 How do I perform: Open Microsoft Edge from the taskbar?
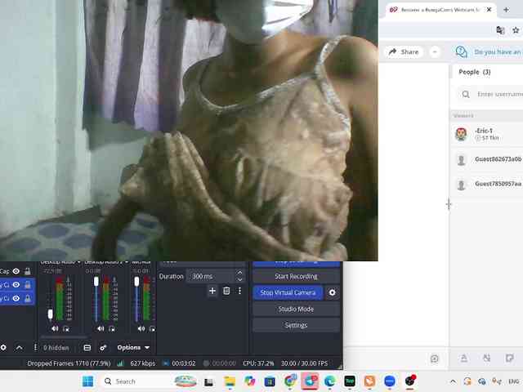point(330,381)
